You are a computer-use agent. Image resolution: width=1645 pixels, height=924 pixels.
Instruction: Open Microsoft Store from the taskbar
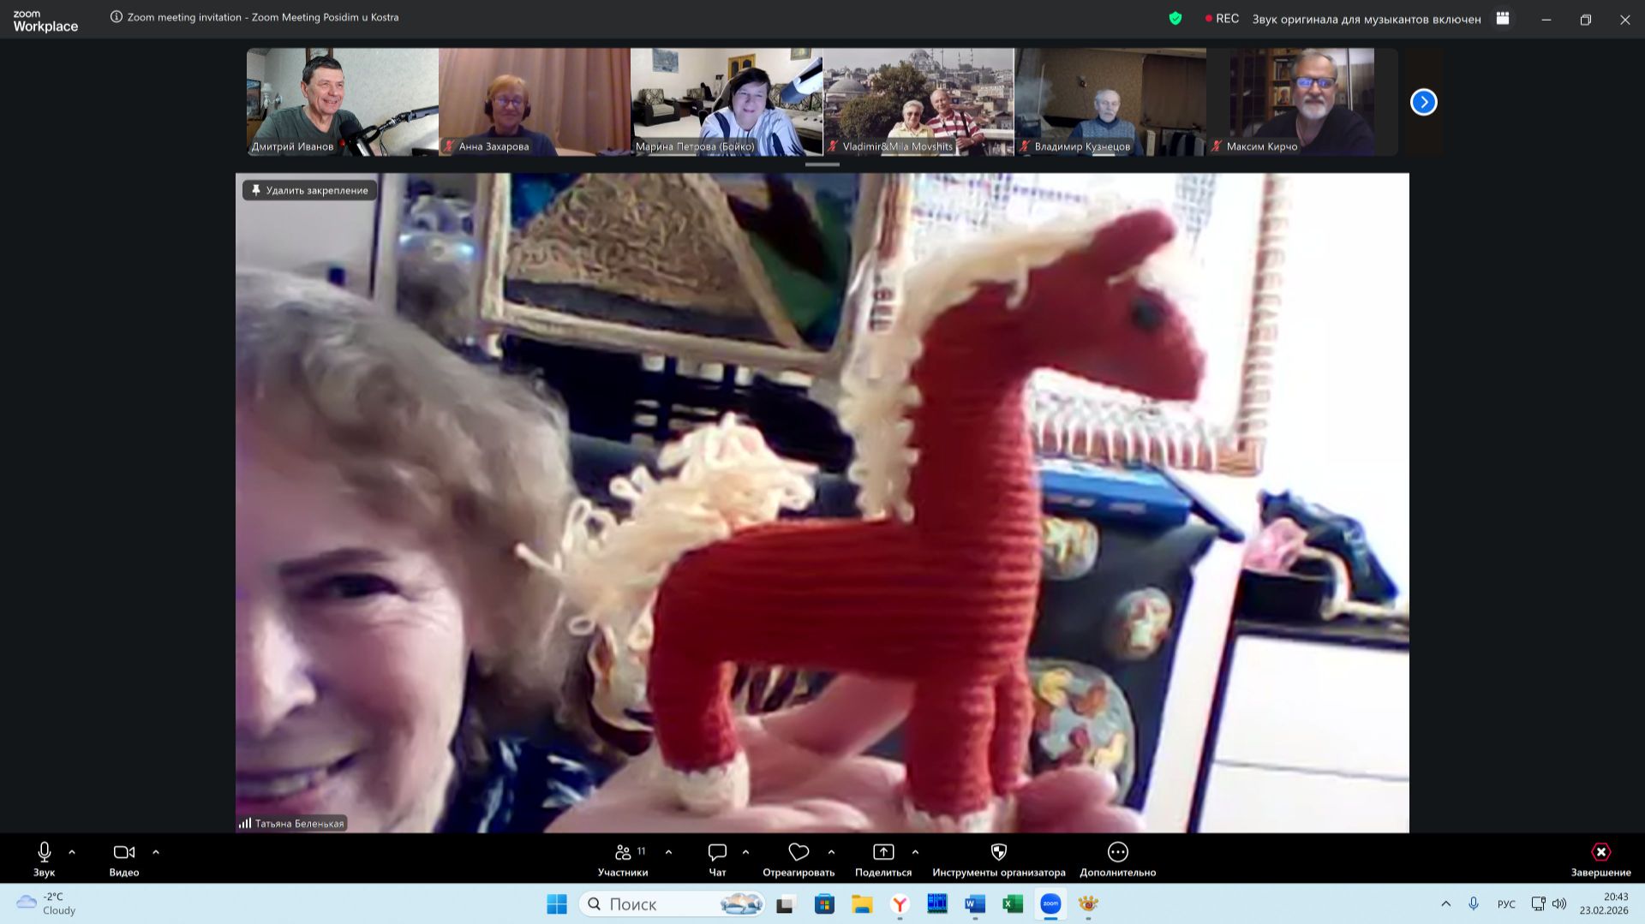coord(824,904)
